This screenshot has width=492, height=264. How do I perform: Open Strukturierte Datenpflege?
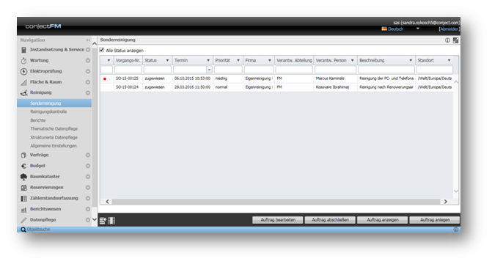[x=54, y=137]
